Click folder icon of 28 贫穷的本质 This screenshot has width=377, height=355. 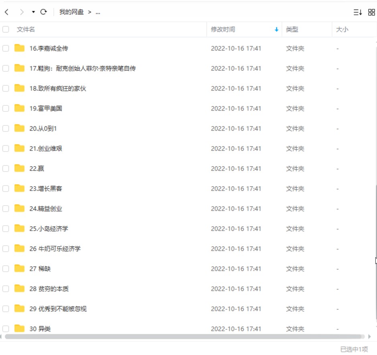tap(20, 288)
